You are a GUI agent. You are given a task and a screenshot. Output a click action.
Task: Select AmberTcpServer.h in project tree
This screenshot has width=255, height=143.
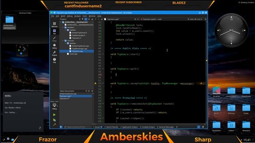(79, 33)
